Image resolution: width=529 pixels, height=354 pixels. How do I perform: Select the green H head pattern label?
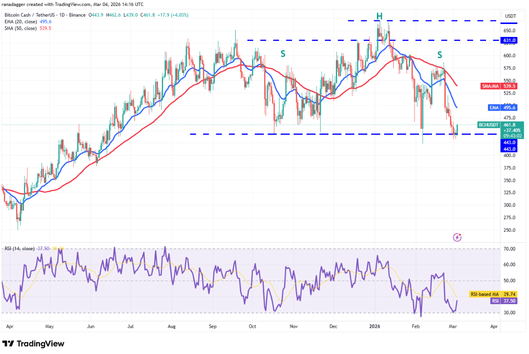(379, 16)
